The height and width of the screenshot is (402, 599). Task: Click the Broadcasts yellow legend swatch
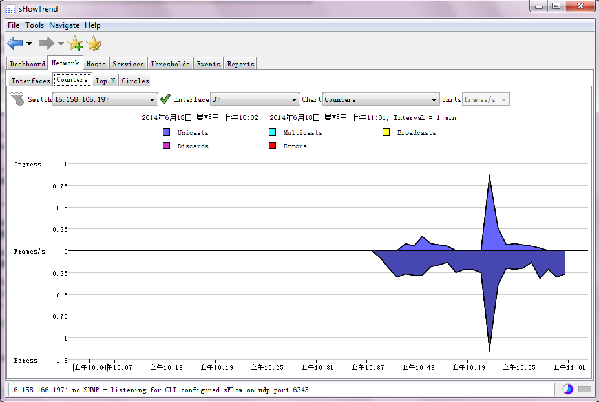coord(386,132)
